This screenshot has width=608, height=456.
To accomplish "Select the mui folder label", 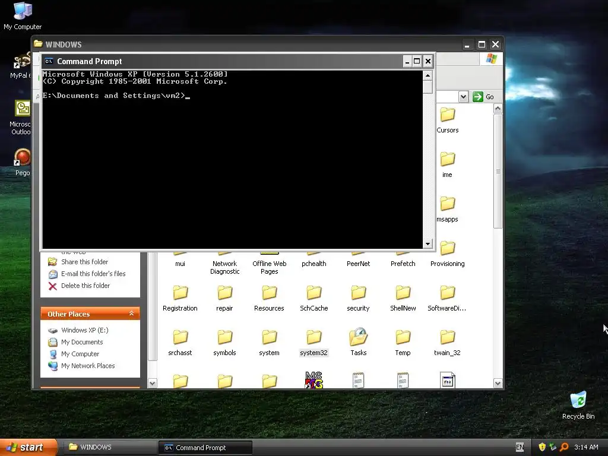I will [x=180, y=264].
